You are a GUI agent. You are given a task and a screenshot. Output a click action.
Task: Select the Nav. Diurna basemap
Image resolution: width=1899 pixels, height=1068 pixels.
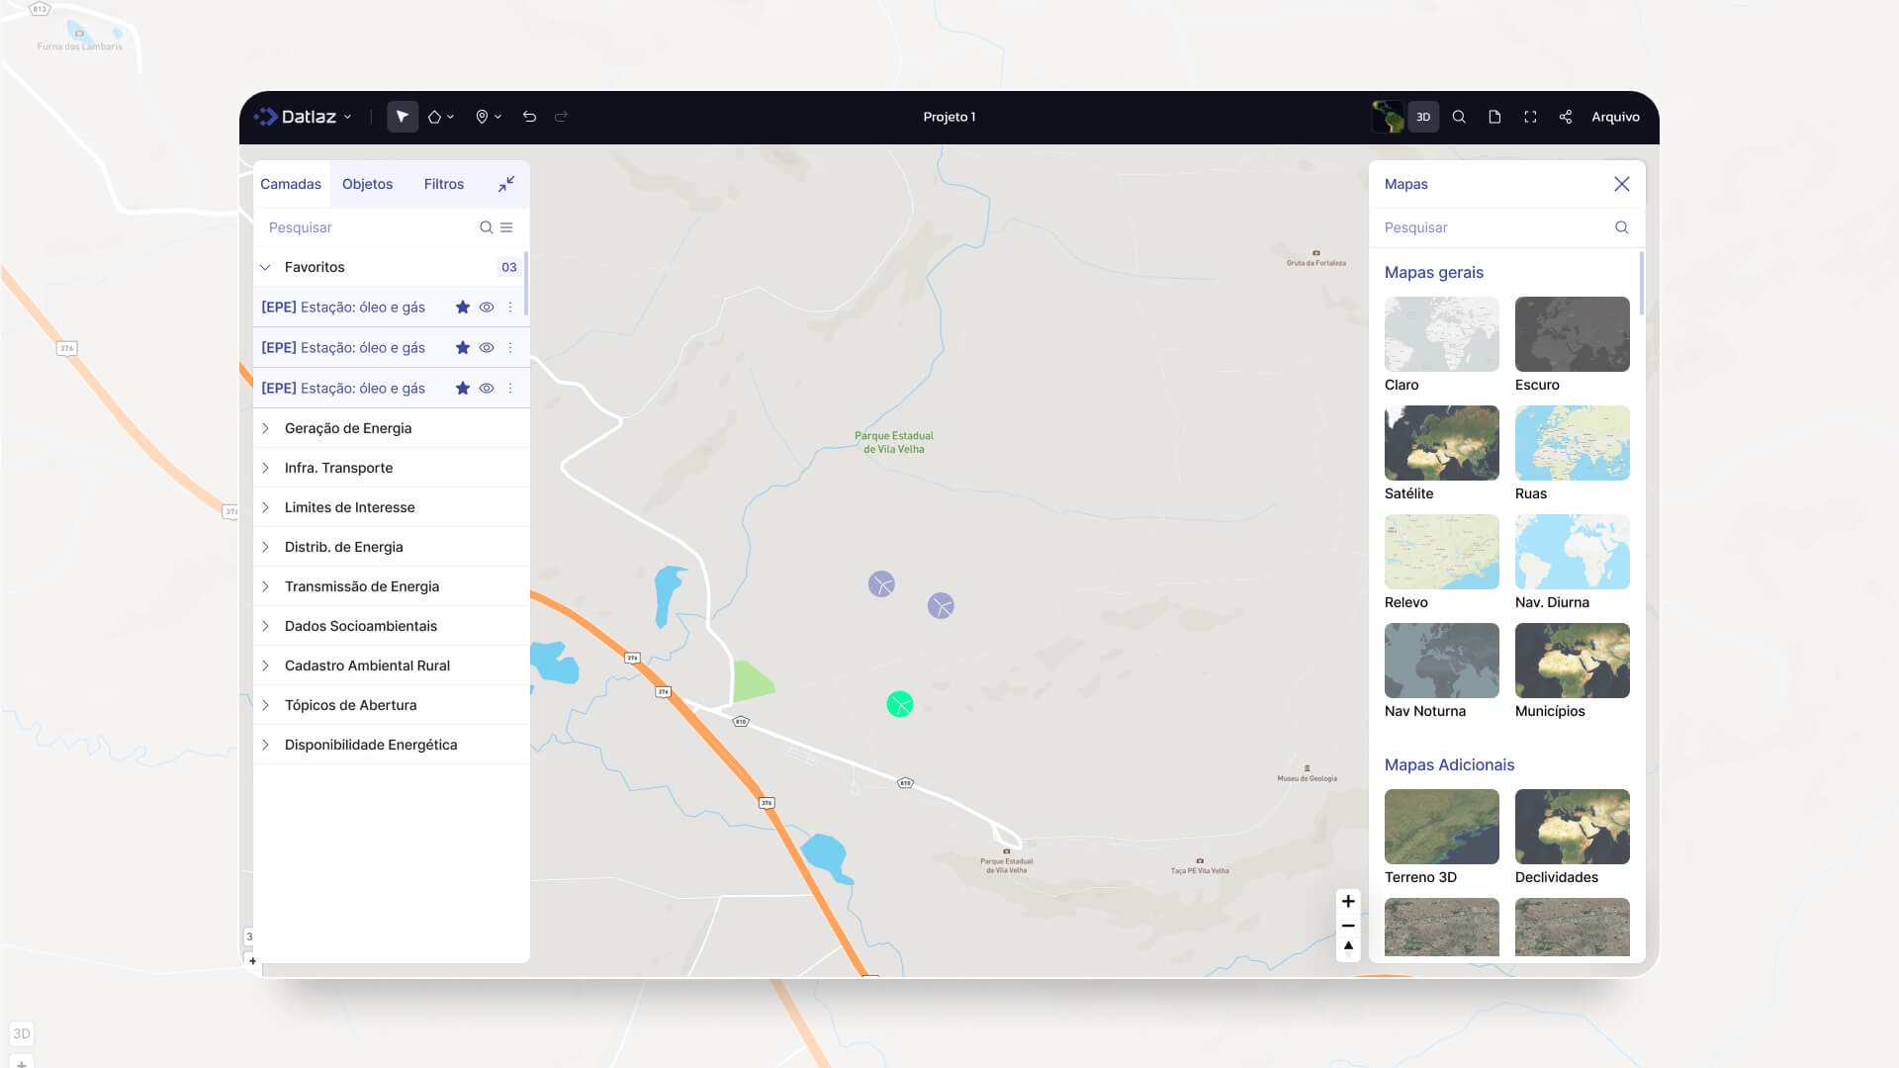pyautogui.click(x=1573, y=552)
